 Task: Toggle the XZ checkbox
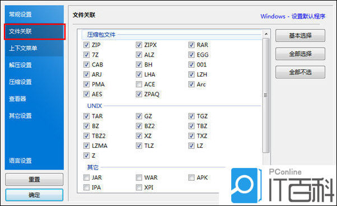coord(139,136)
